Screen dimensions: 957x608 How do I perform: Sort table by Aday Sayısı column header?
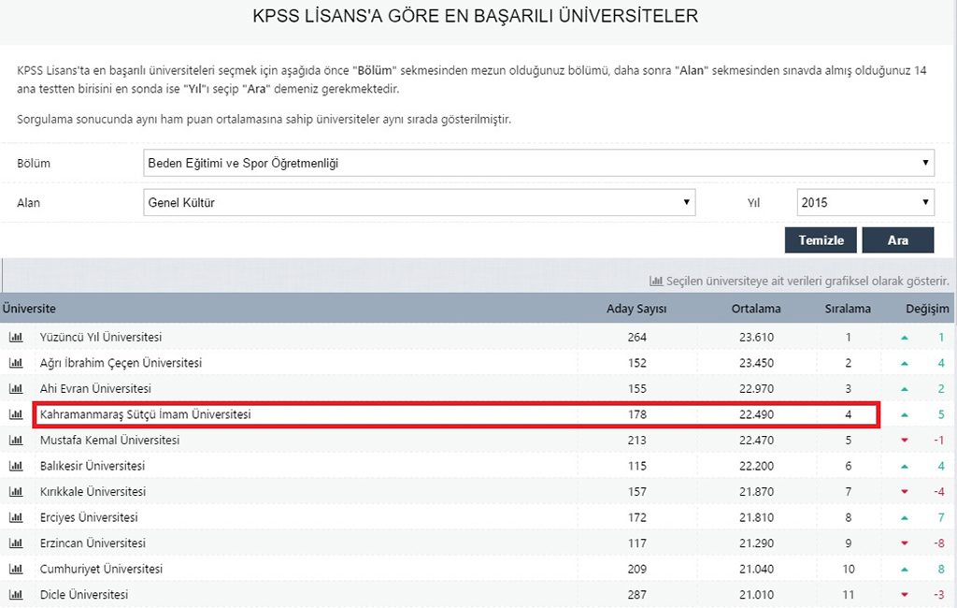coord(637,309)
